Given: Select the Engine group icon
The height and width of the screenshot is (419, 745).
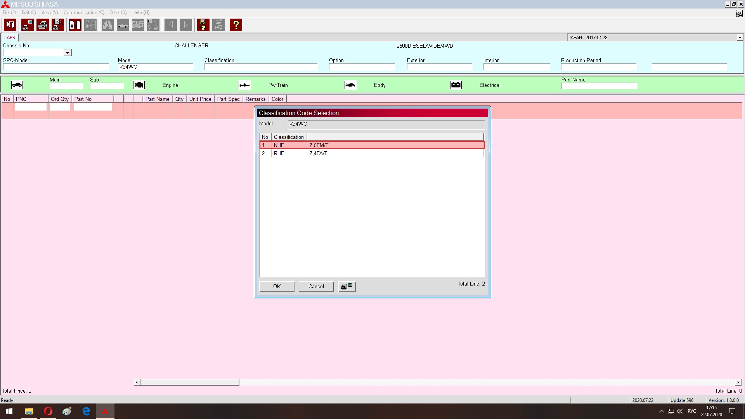Looking at the screenshot, I should (139, 85).
